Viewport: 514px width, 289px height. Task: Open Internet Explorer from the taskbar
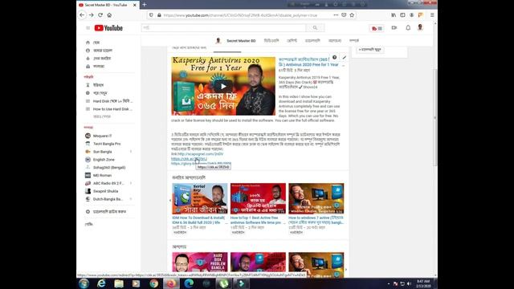pos(102,283)
